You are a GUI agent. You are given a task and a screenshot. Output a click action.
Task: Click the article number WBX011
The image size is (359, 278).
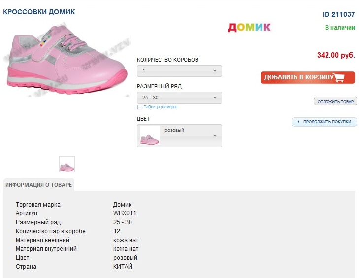pos(125,213)
